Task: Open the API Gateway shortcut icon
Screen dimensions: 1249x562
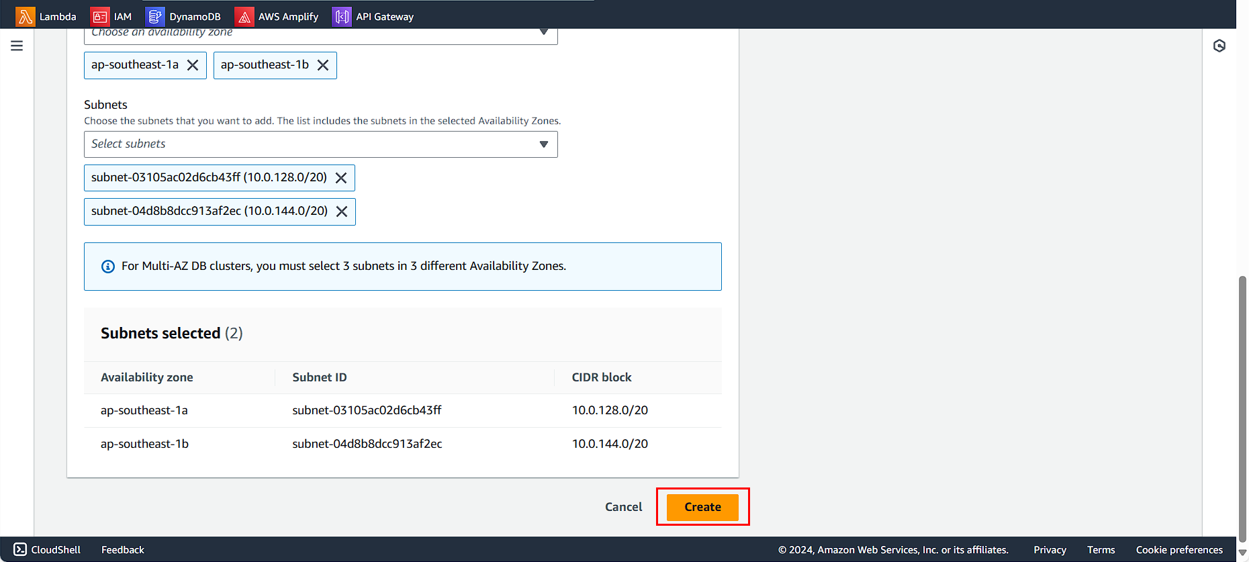Action: [342, 17]
